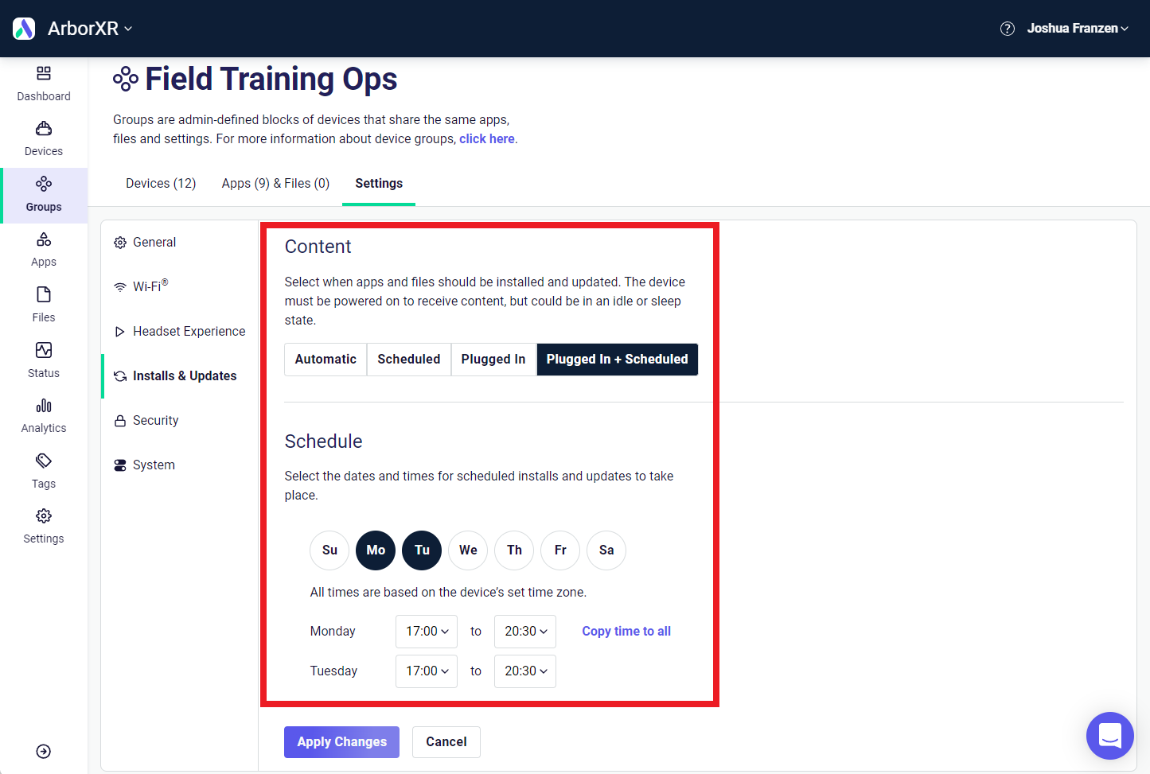Open Files in the sidebar
The width and height of the screenshot is (1150, 774).
click(x=44, y=305)
